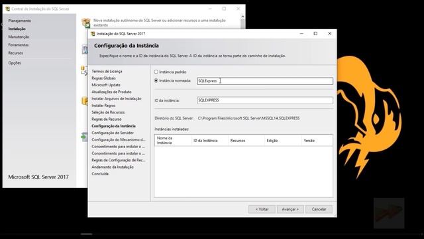
Task: Open Planejamento in the Central de Instalação window
Action: [x=19, y=21]
